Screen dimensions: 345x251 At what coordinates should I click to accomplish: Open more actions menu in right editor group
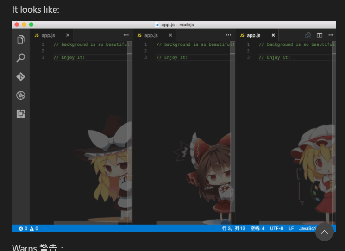pyautogui.click(x=331, y=35)
